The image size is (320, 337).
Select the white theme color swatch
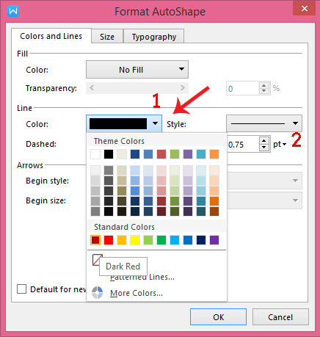(x=95, y=154)
